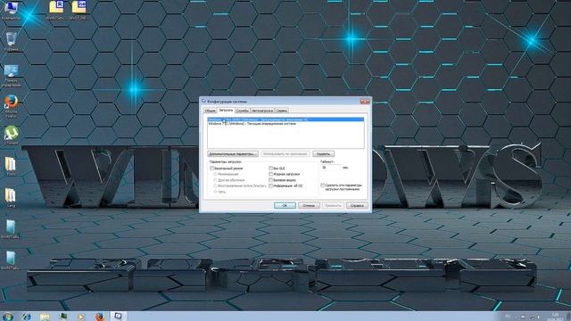Viewport: 571px width, 321px height.
Task: Switch to the Общие tab
Action: (x=210, y=111)
